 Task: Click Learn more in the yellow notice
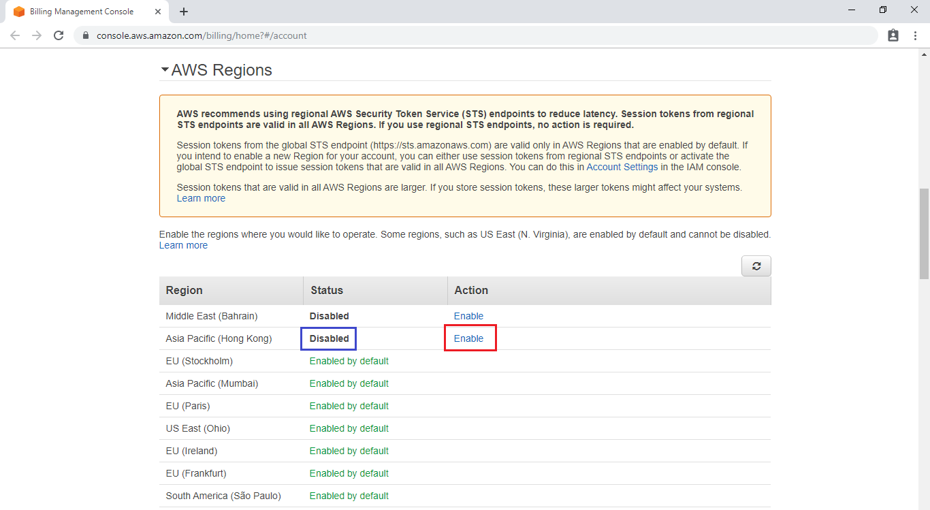click(201, 198)
